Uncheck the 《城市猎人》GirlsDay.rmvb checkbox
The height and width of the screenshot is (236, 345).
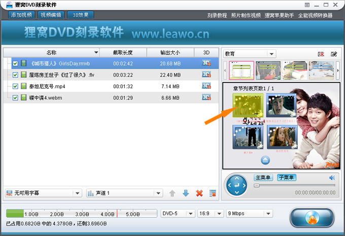coord(15,63)
